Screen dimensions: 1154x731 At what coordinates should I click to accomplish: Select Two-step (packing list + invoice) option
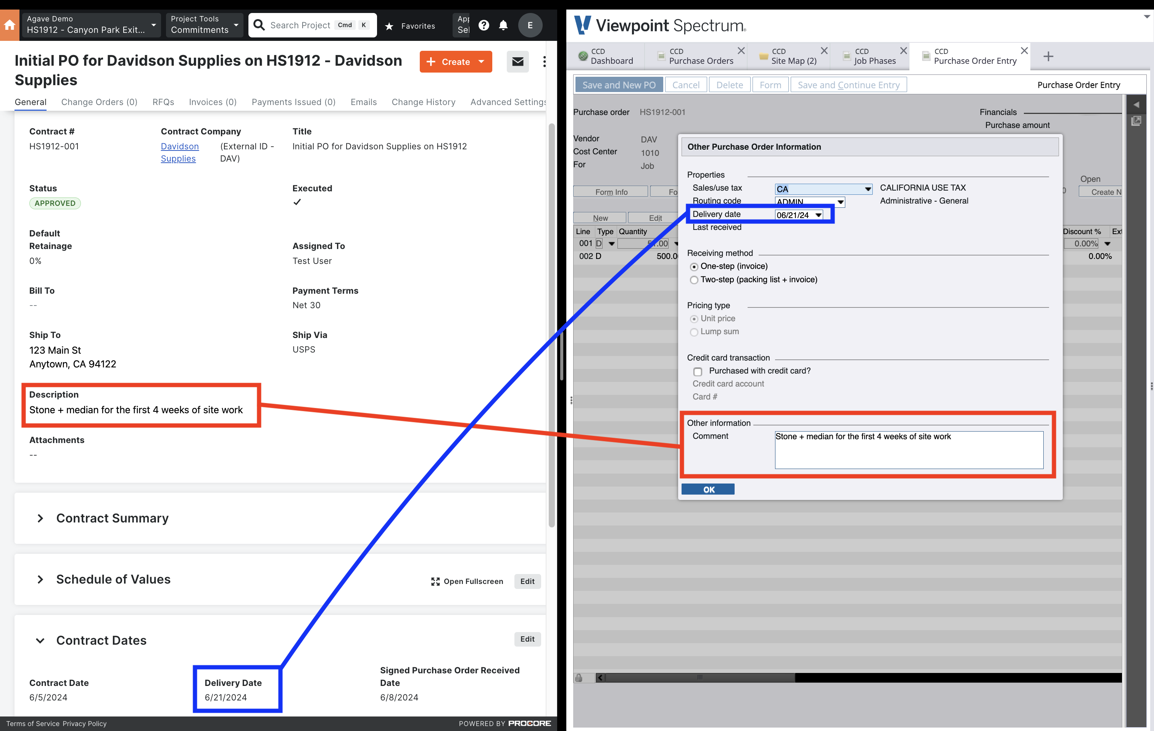pyautogui.click(x=693, y=280)
